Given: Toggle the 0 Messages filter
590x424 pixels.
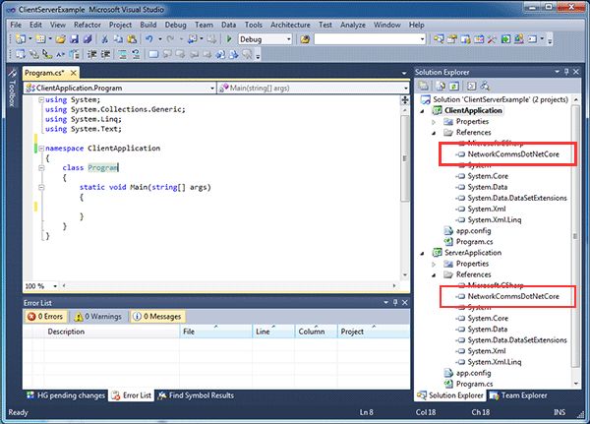Looking at the screenshot, I should coord(157,317).
